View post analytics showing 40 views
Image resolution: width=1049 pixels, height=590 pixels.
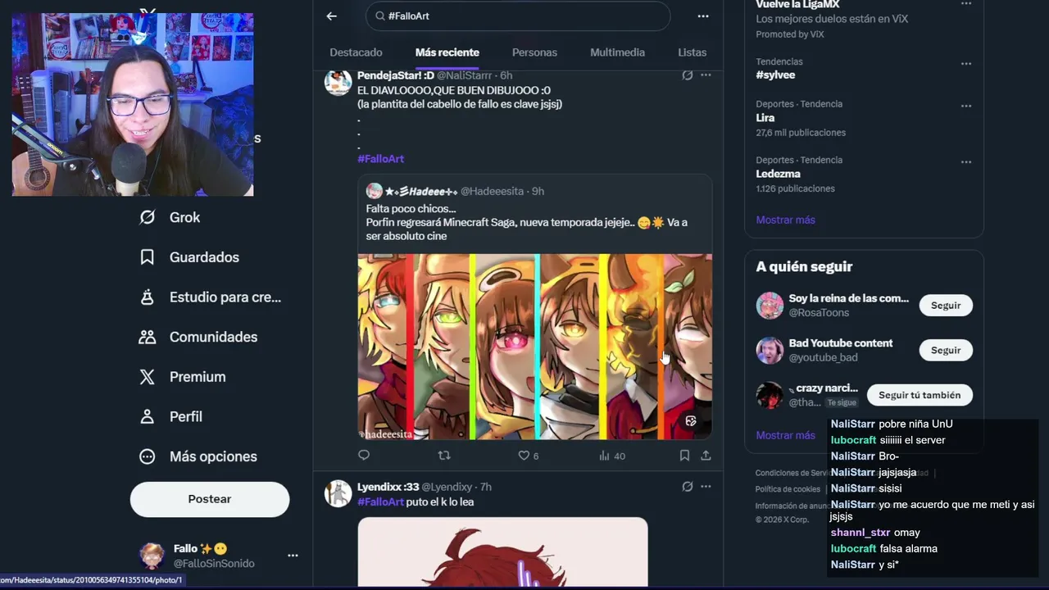[x=612, y=456]
